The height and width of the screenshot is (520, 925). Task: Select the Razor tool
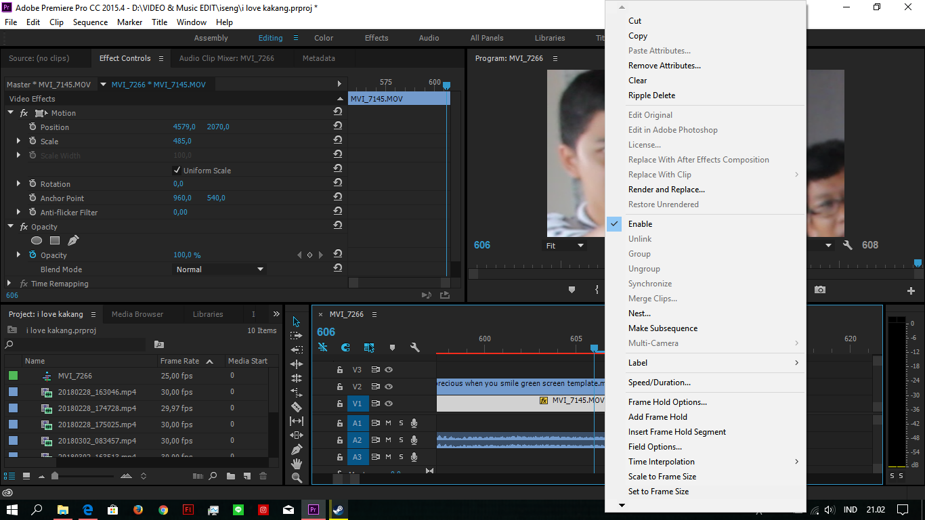point(297,407)
